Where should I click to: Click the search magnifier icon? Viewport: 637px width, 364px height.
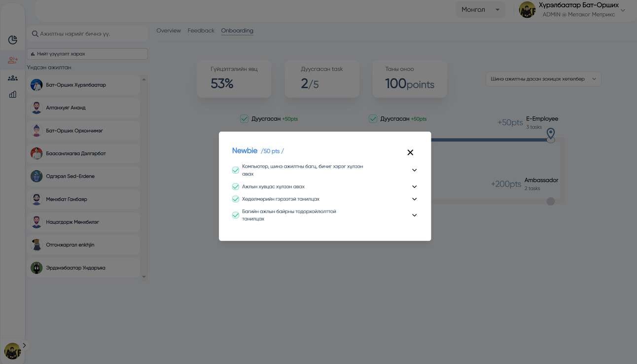[35, 34]
